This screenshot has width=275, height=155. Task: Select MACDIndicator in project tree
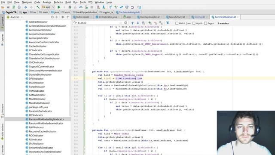[37, 99]
